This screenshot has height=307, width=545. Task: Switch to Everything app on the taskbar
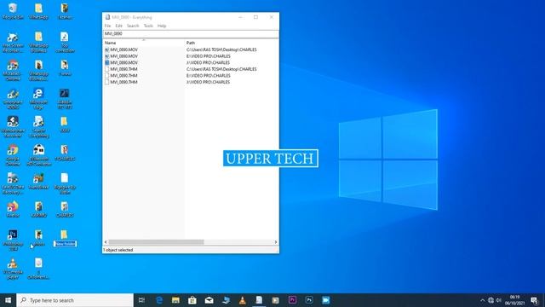point(259,300)
